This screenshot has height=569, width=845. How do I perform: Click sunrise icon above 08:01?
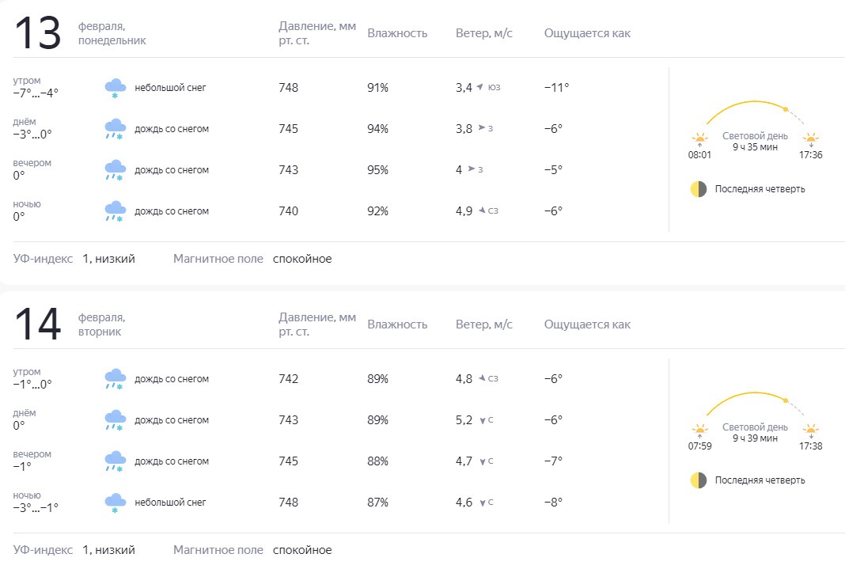pyautogui.click(x=699, y=139)
